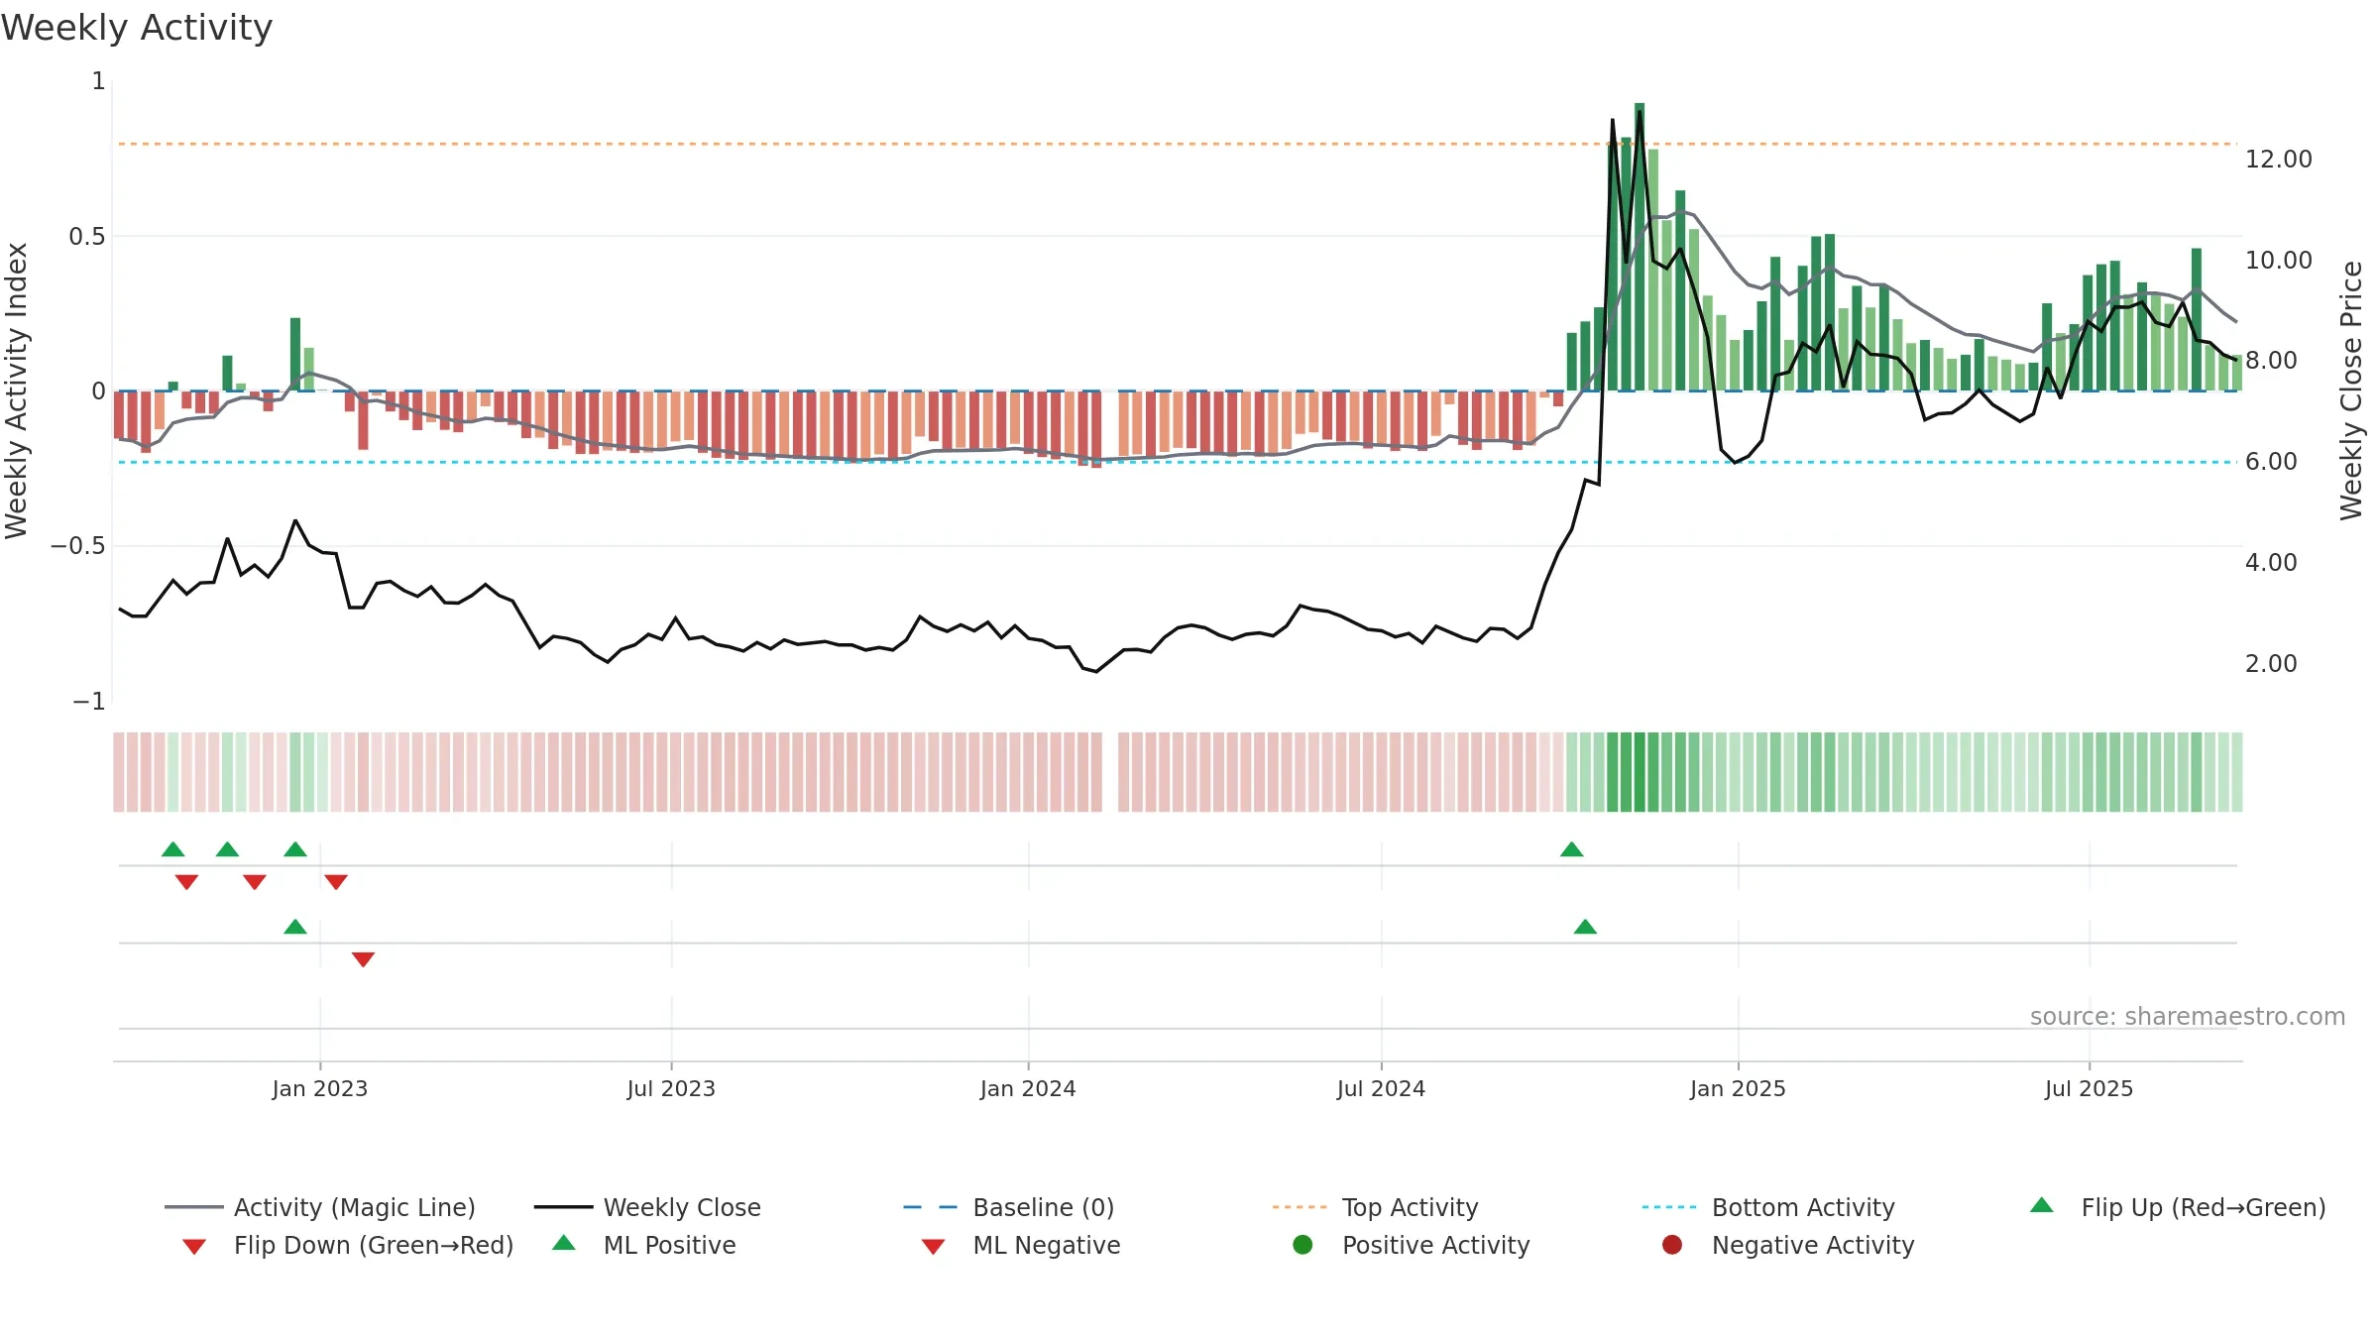Image resolution: width=2379 pixels, height=1338 pixels.
Task: Click the Jul 2025 axis label
Action: point(2089,1088)
